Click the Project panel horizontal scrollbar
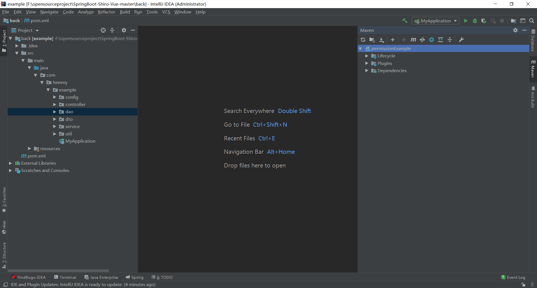The width and height of the screenshot is (537, 288). [58, 271]
